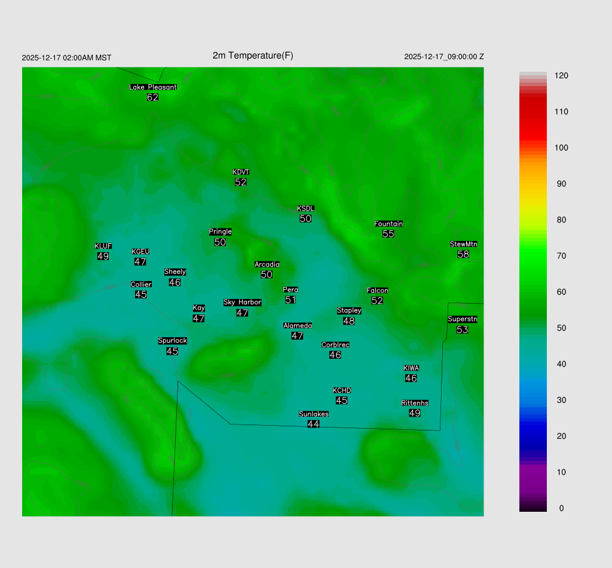Click the KSDL temperature reading of 50

pyautogui.click(x=305, y=219)
